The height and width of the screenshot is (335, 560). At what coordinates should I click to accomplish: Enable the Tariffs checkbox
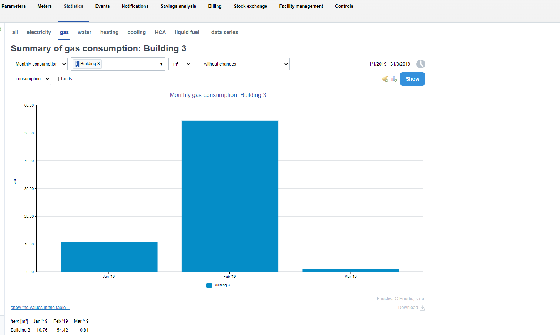(x=57, y=79)
